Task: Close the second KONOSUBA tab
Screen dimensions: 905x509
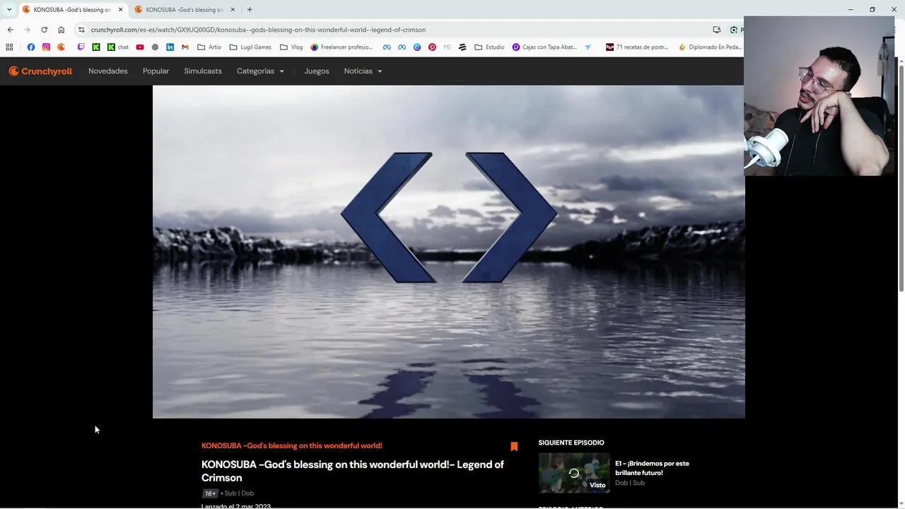Action: [x=232, y=9]
